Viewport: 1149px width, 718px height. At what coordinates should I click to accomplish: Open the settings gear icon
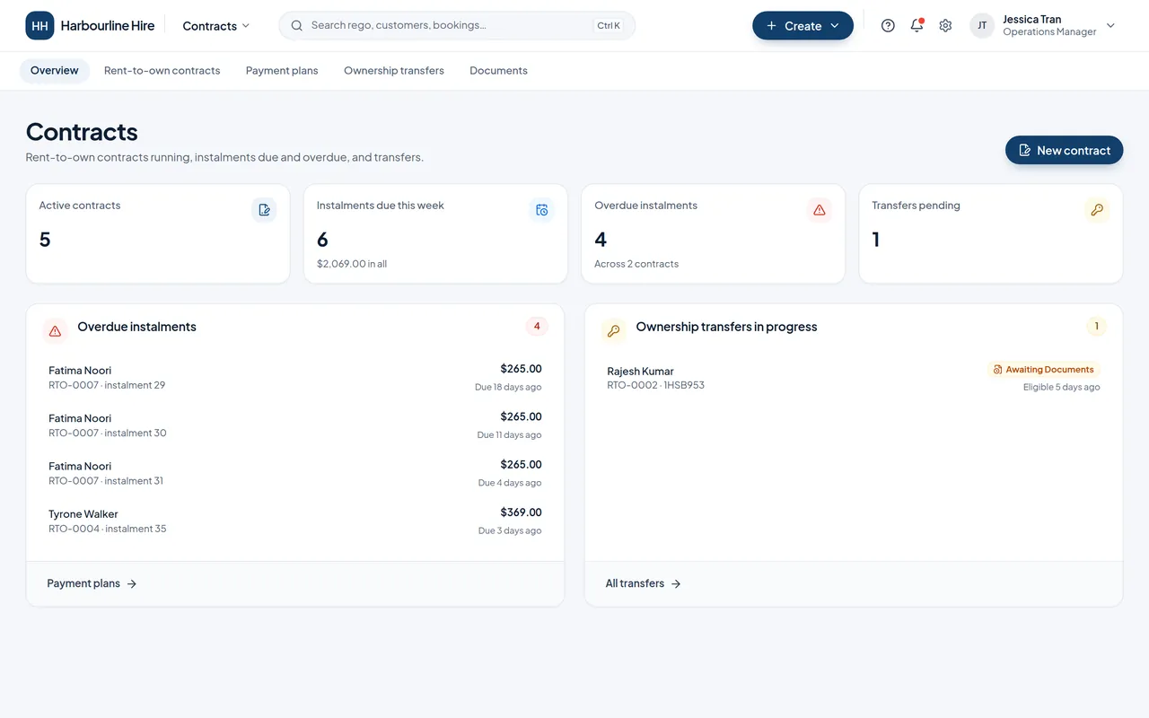945,26
